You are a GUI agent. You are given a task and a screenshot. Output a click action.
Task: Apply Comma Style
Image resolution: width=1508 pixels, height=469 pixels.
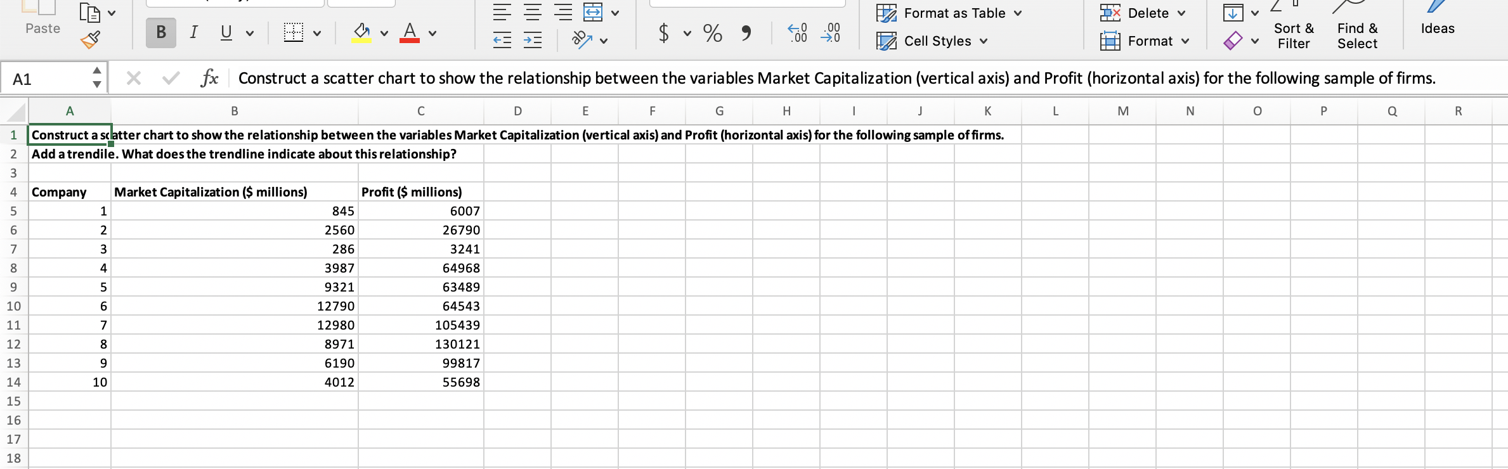point(746,32)
